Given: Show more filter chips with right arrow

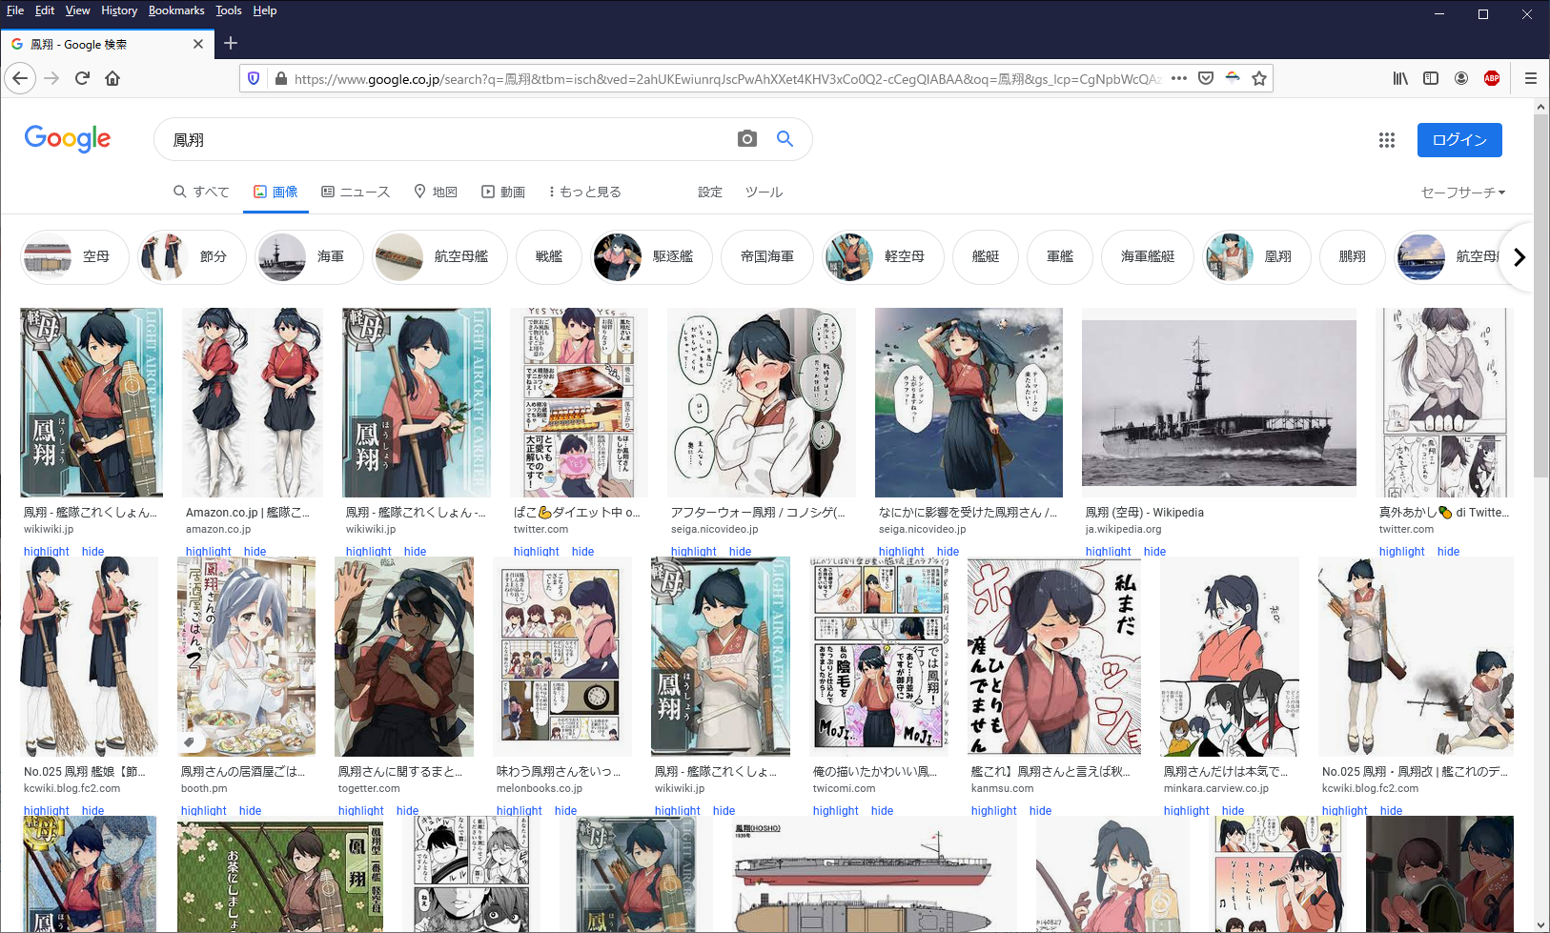Looking at the screenshot, I should [1519, 256].
